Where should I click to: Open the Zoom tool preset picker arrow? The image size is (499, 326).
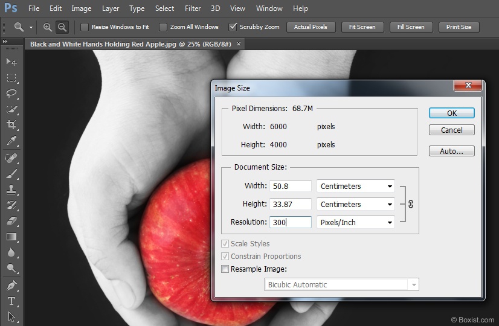pos(31,27)
